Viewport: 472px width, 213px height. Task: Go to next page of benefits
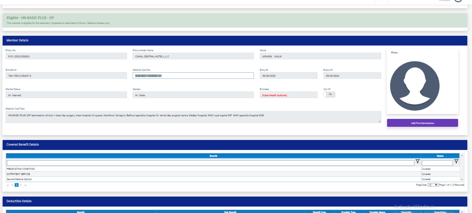pyautogui.click(x=21, y=185)
